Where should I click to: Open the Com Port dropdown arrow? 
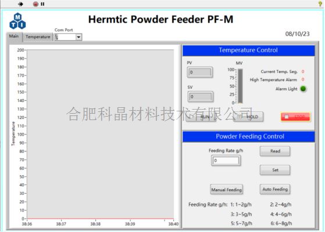[x=78, y=37]
